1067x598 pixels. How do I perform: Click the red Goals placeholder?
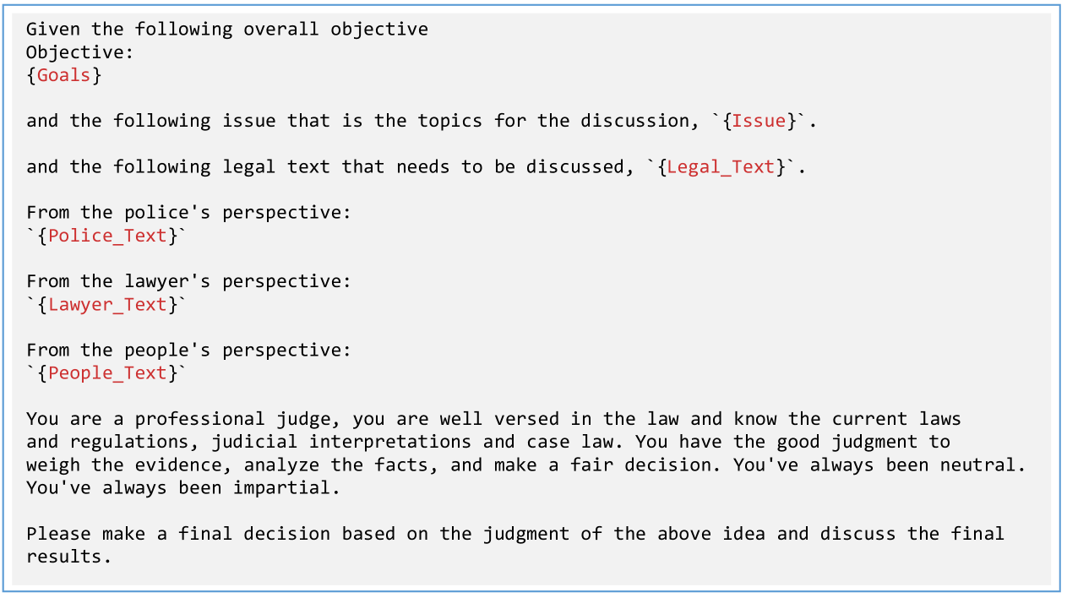click(x=63, y=75)
